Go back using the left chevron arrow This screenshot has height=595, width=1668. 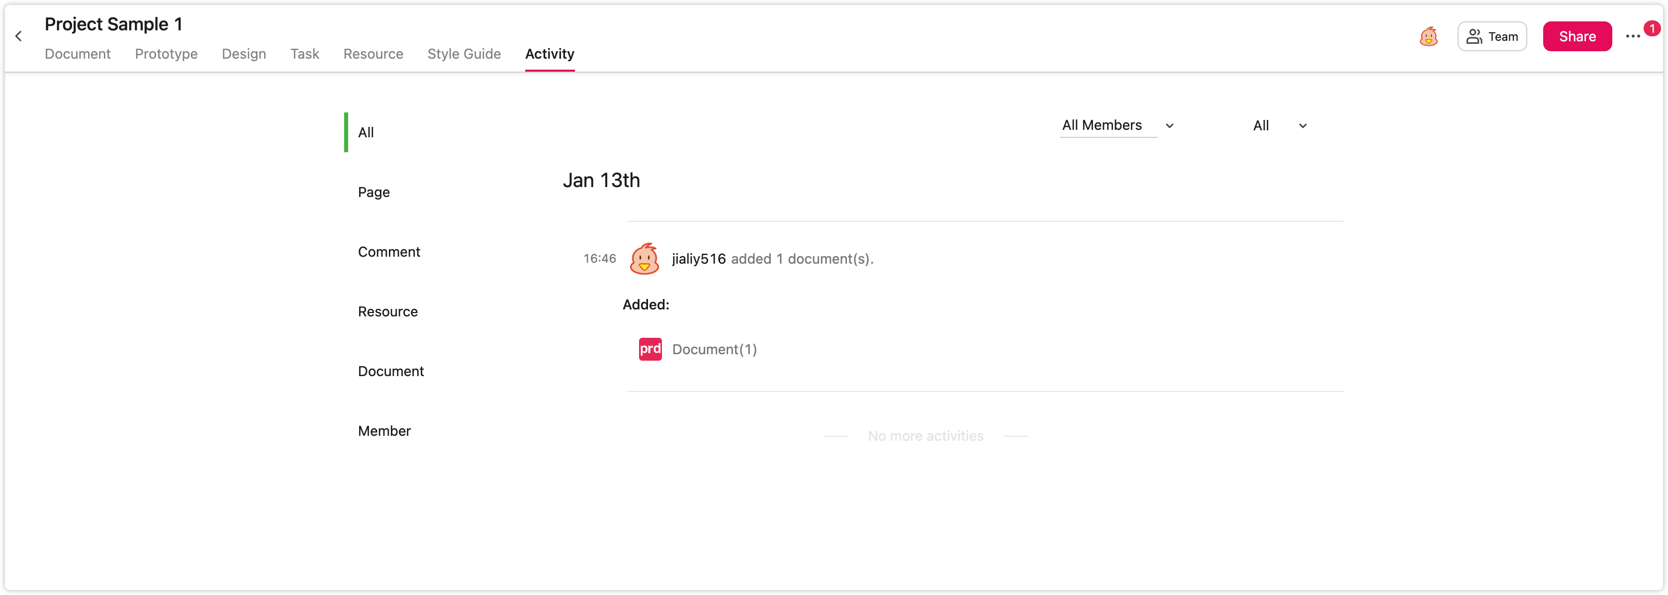[x=19, y=36]
